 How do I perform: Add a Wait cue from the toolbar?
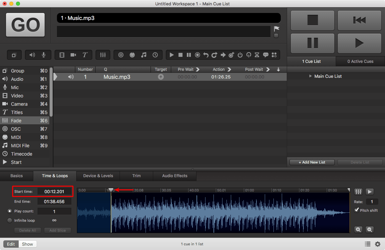click(x=257, y=55)
